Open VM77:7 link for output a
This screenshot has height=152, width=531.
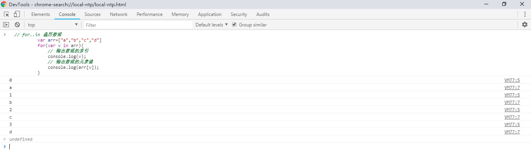point(512,87)
